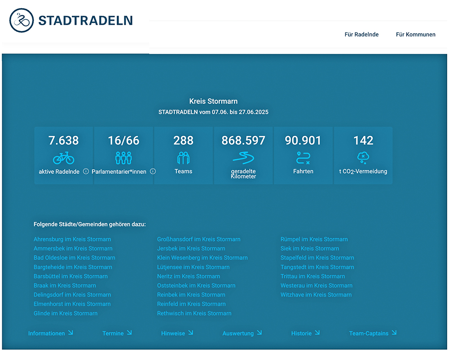Viewport: 449px width, 351px height.
Task: Open Elmenhorst im Kreis Stormarn
Action: tap(72, 304)
